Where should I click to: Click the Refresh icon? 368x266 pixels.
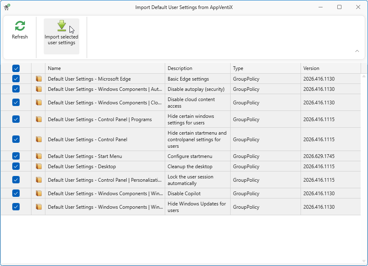(20, 26)
